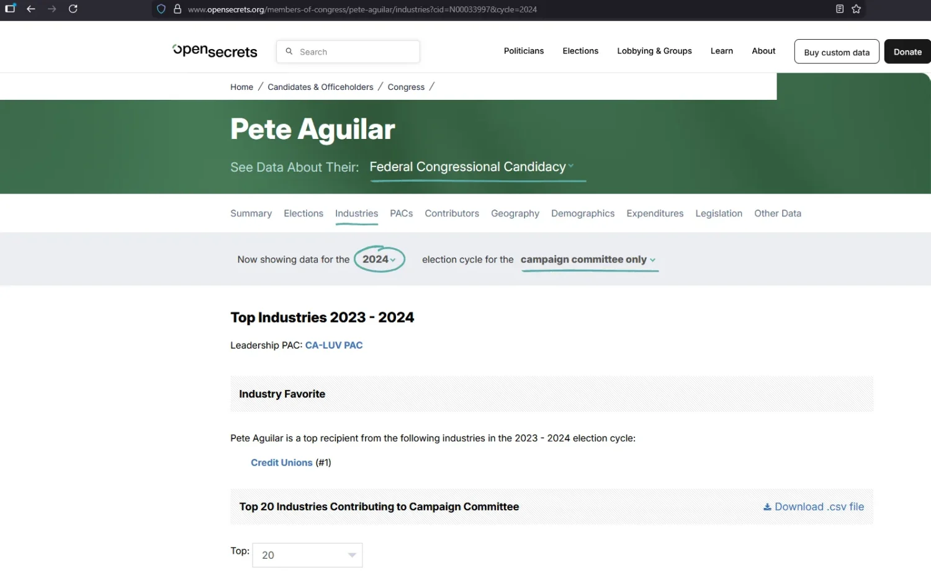Open the Politicians menu
This screenshot has height=578, width=931.
[524, 51]
